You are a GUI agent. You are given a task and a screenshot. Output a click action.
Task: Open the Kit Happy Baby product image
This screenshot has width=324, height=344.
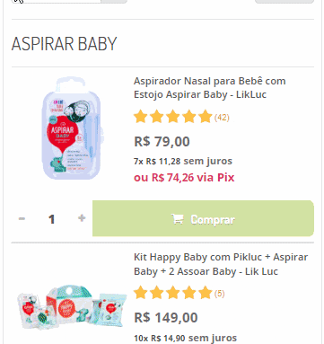72,307
